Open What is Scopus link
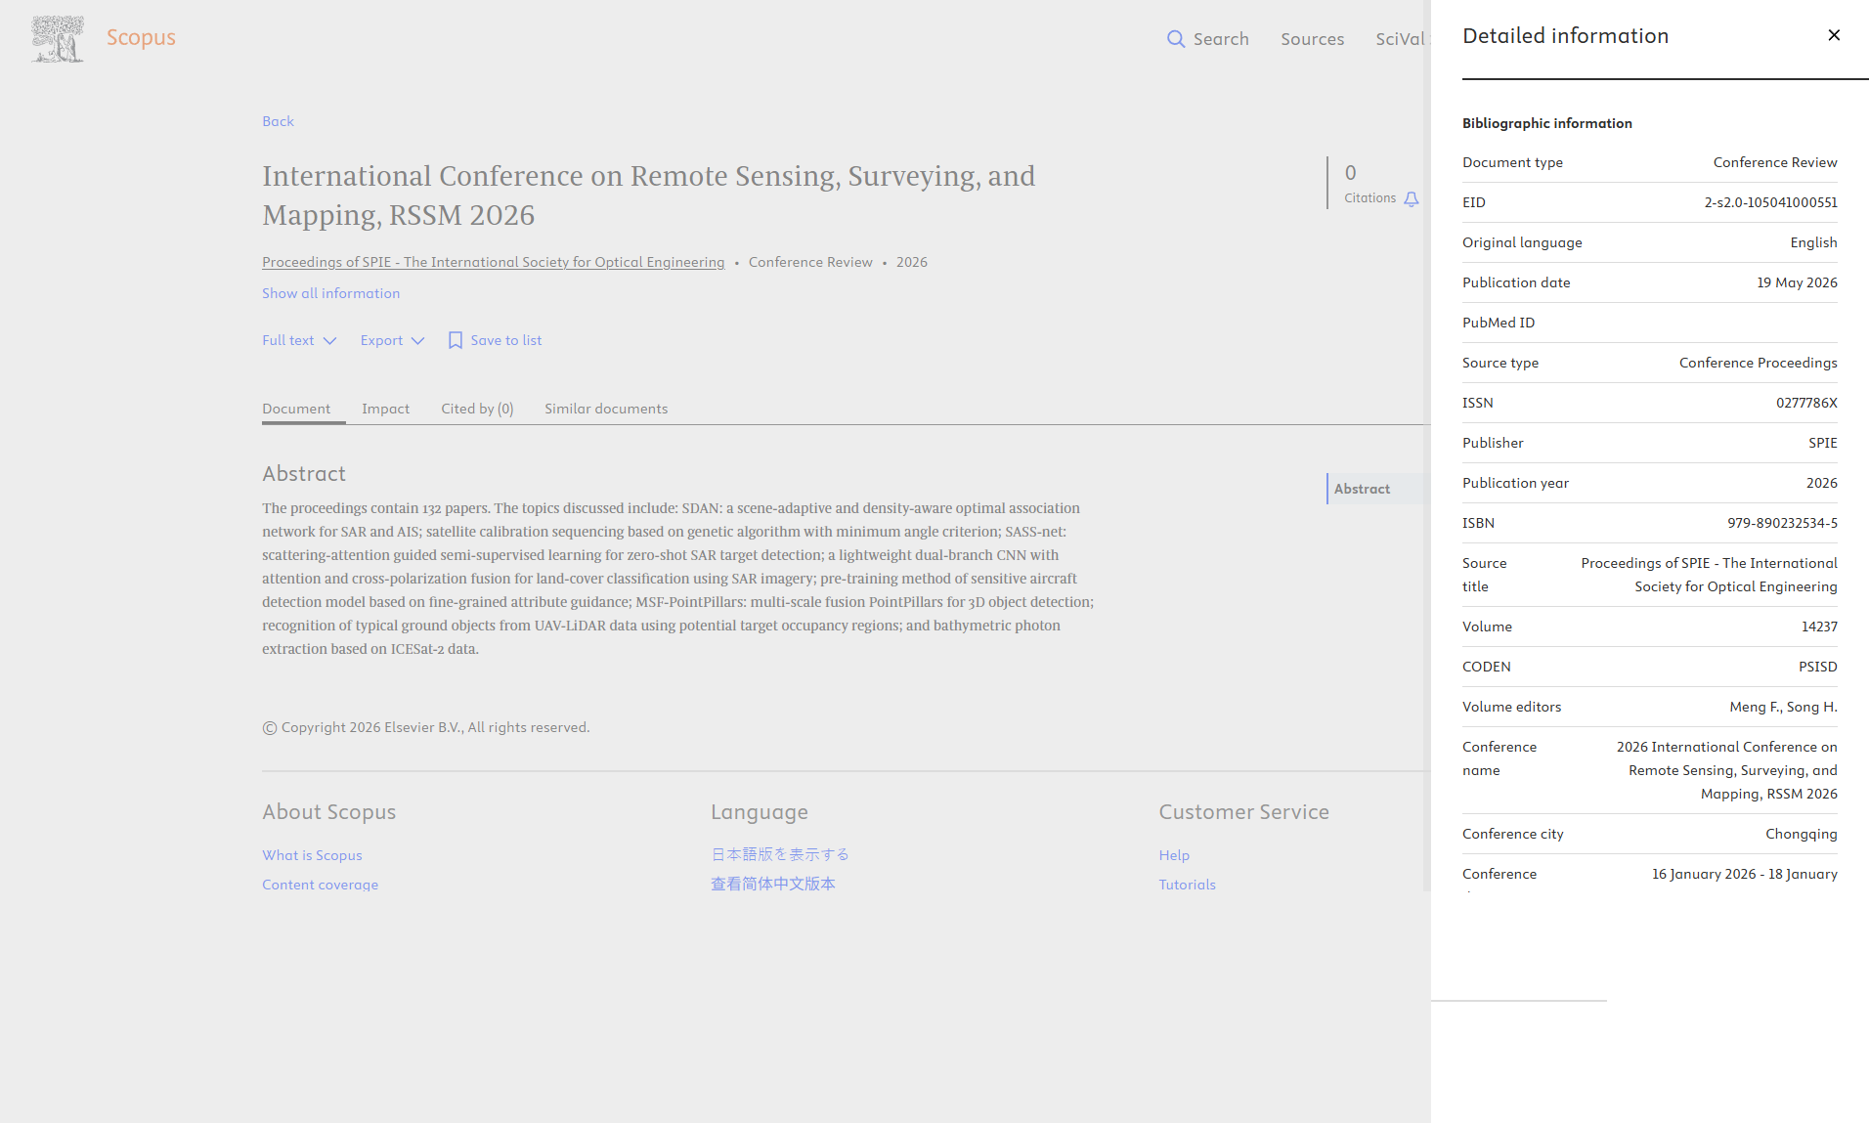 tap(312, 855)
